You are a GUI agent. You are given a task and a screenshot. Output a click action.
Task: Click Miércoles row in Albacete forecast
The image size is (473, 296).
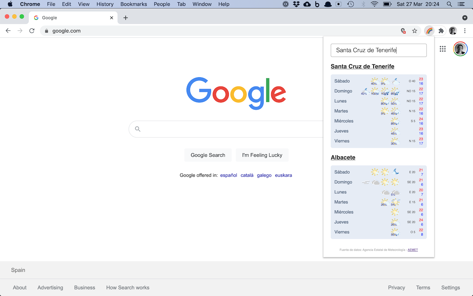tap(379, 212)
